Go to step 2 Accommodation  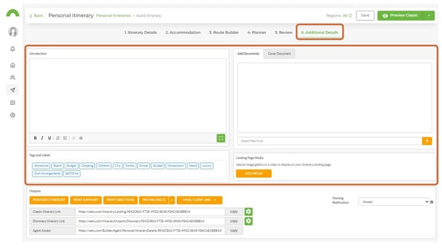tap(183, 32)
